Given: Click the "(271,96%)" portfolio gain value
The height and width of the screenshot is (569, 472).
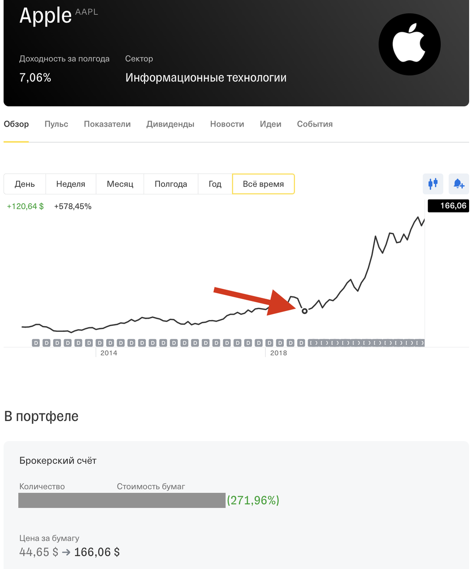Looking at the screenshot, I should pyautogui.click(x=254, y=500).
